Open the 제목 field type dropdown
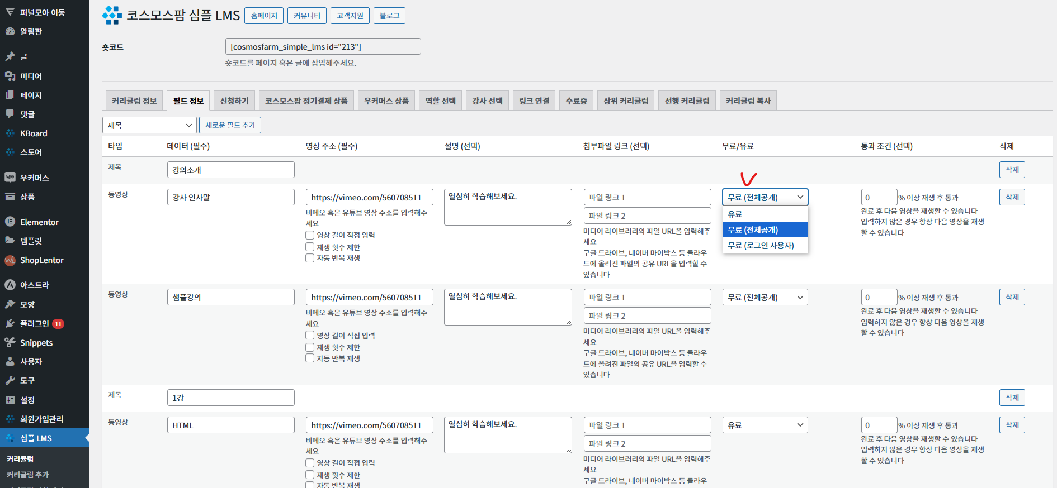Screen dimensions: 1057x488 pyautogui.click(x=149, y=125)
